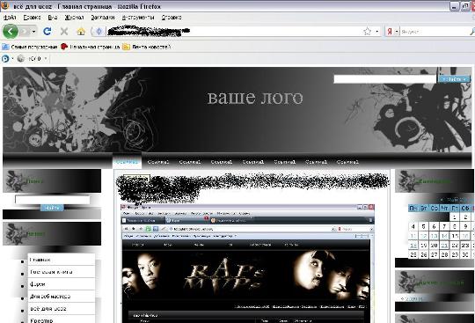
Task: Open the Журнал menu
Action: [x=74, y=18]
